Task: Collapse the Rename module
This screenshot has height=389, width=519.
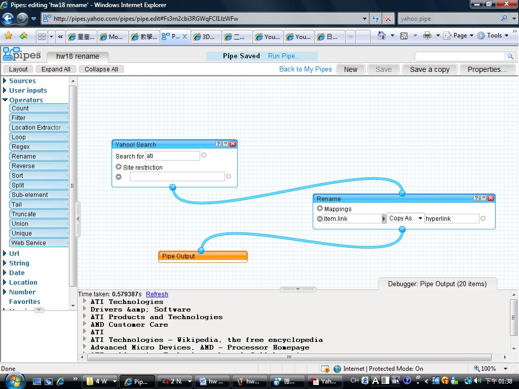Action: tap(484, 198)
